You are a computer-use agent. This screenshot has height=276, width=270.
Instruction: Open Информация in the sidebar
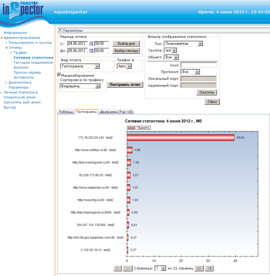pyautogui.click(x=15, y=33)
